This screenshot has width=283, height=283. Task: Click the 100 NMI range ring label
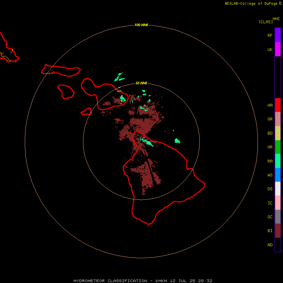click(x=141, y=25)
